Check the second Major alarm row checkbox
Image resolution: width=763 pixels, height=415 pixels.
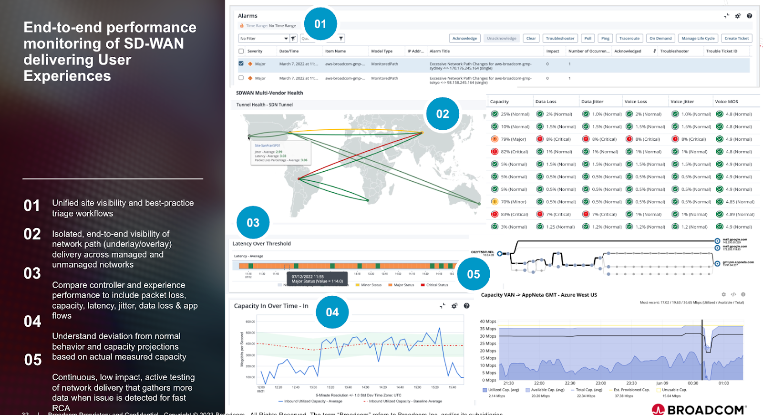tap(241, 78)
